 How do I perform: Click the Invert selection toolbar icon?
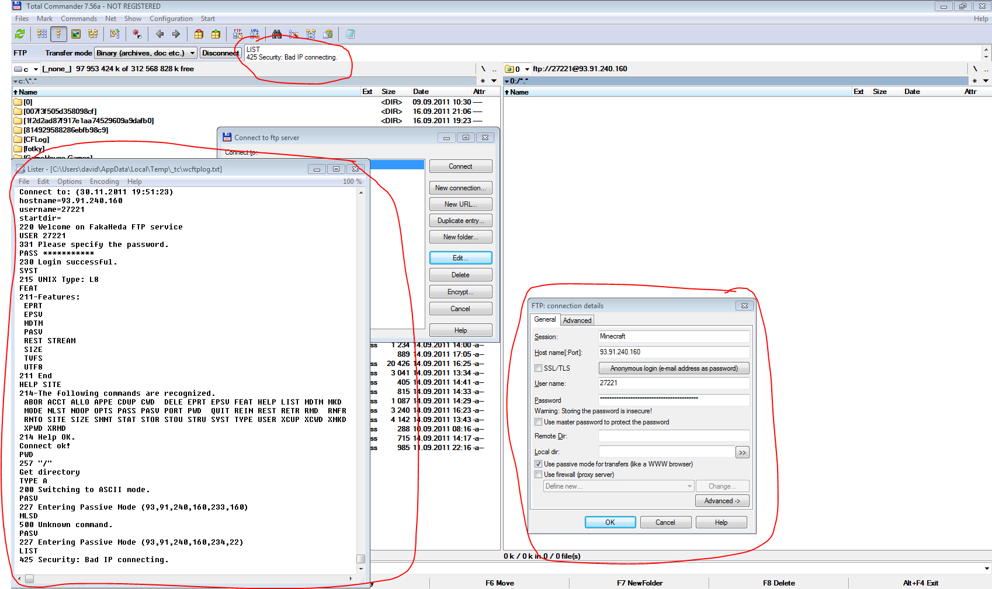115,34
